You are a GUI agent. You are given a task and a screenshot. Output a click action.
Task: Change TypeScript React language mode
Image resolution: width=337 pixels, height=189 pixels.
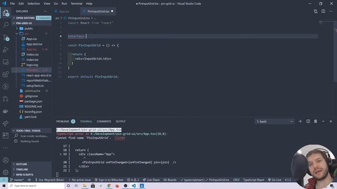click(x=254, y=180)
